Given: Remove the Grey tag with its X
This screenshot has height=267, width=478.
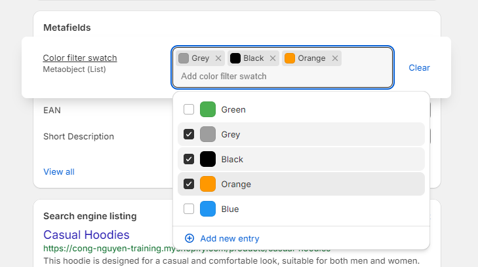Looking at the screenshot, I should [x=218, y=58].
